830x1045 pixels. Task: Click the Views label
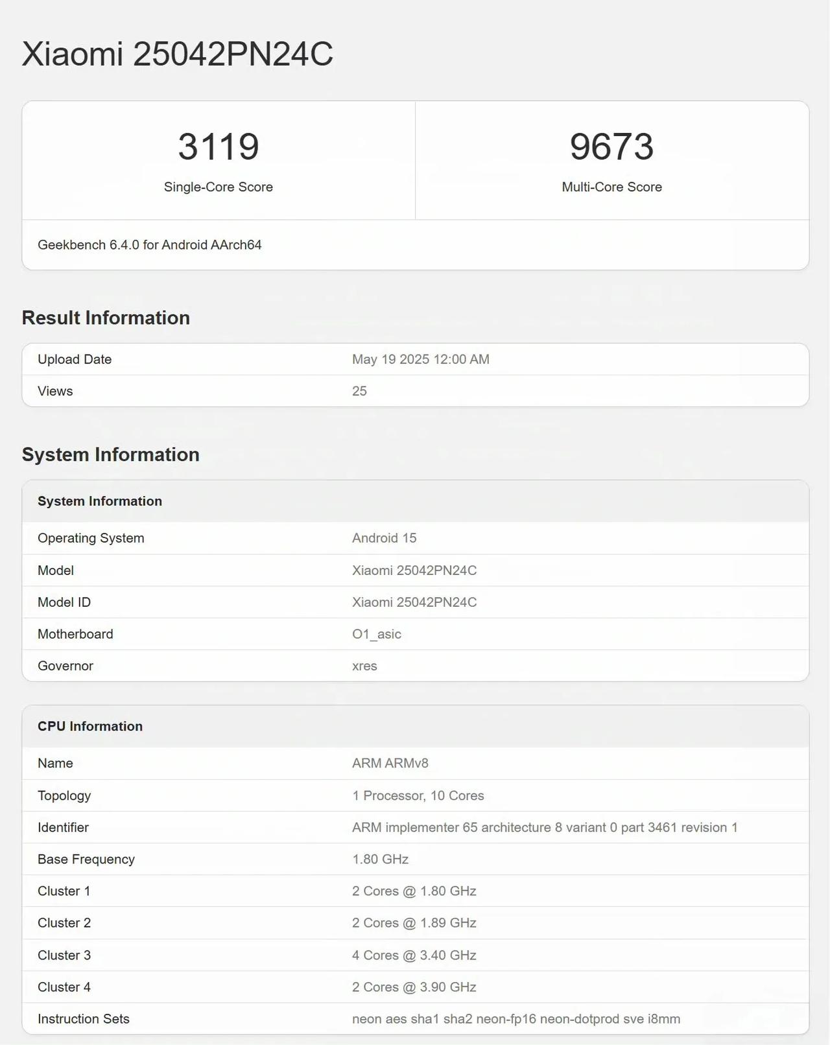tap(55, 391)
